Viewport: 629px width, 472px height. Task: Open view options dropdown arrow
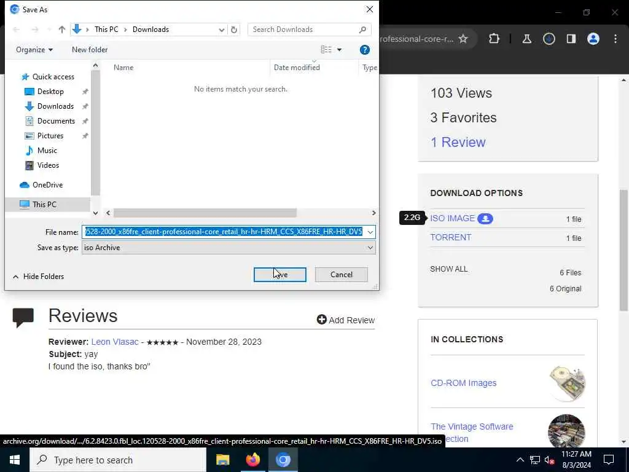click(x=339, y=50)
